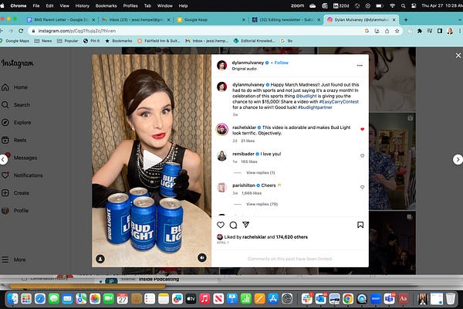Open Instagram Home in the sidebar
This screenshot has height=309, width=463.
(x=15, y=87)
